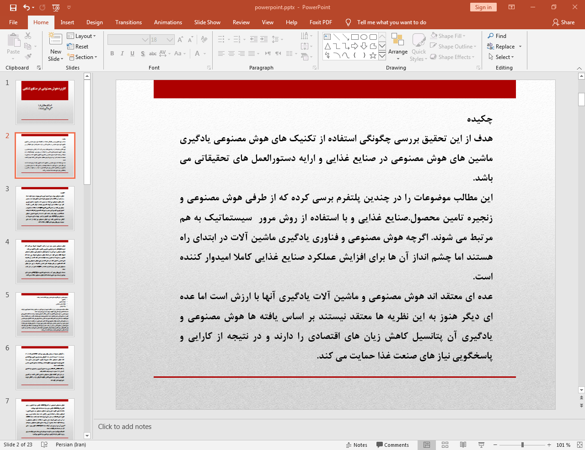This screenshot has height=450, width=585.
Task: Switch to the Slide Show tab
Action: coord(207,22)
